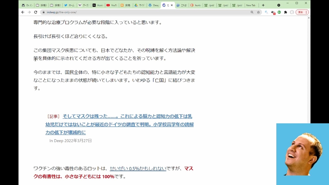Click the ［記事］ label
Viewport: 329px width, 185px height.
click(x=53, y=116)
